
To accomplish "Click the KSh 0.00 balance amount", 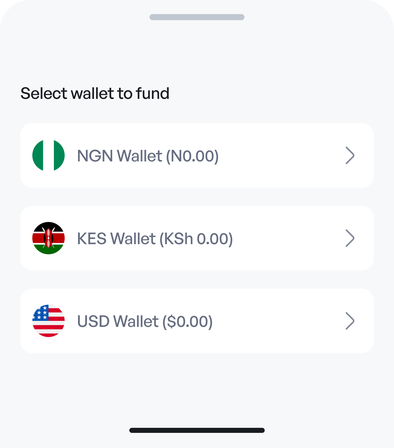I will 197,239.
